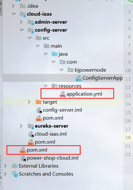Select pom.xml under config-server
133x190 pixels.
point(53,118)
